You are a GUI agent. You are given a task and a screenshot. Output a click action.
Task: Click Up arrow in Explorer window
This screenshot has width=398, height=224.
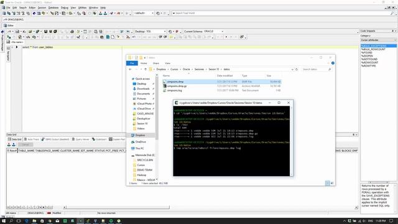(146, 69)
